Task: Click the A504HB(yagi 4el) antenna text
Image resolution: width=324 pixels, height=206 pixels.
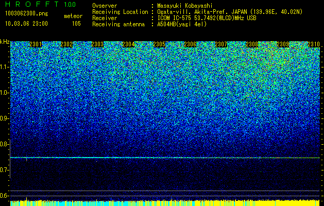Action: (182, 24)
